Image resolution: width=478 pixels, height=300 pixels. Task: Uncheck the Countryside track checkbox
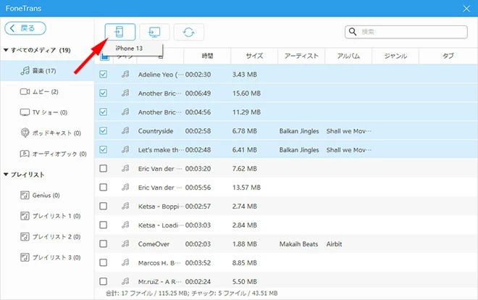click(x=103, y=130)
